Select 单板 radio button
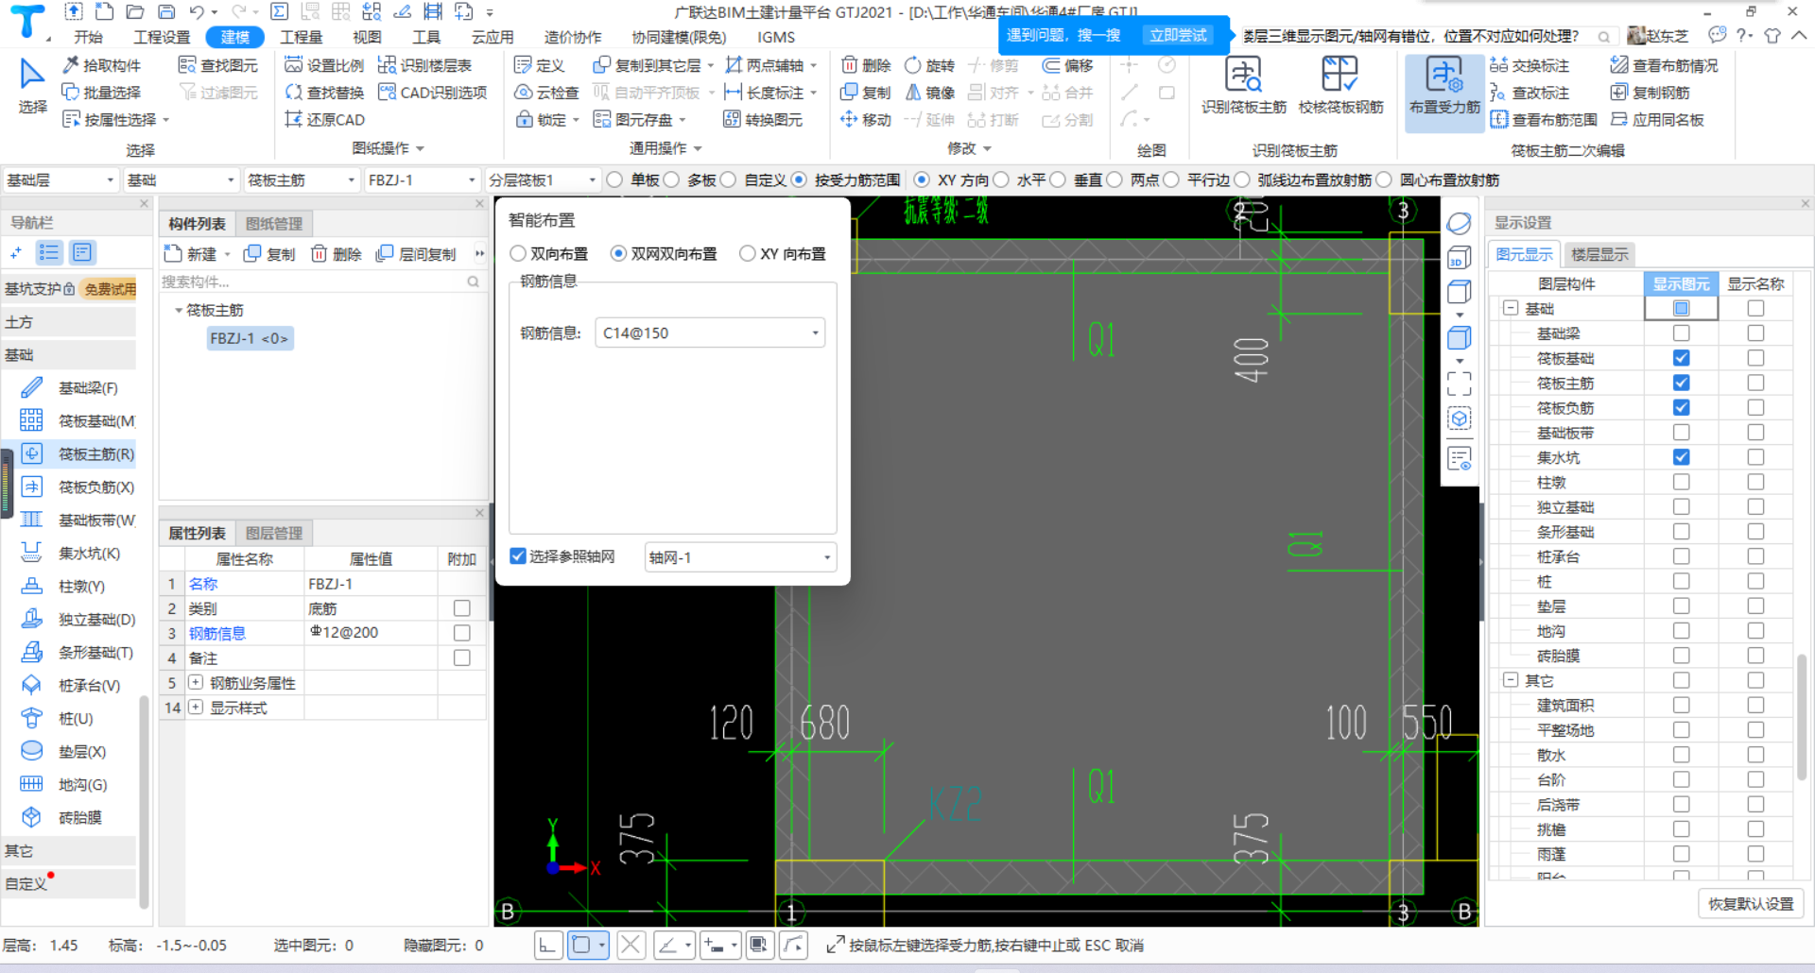 click(x=614, y=180)
